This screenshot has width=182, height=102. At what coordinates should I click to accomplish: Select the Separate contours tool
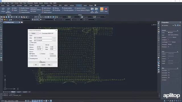pyautogui.click(x=80, y=8)
